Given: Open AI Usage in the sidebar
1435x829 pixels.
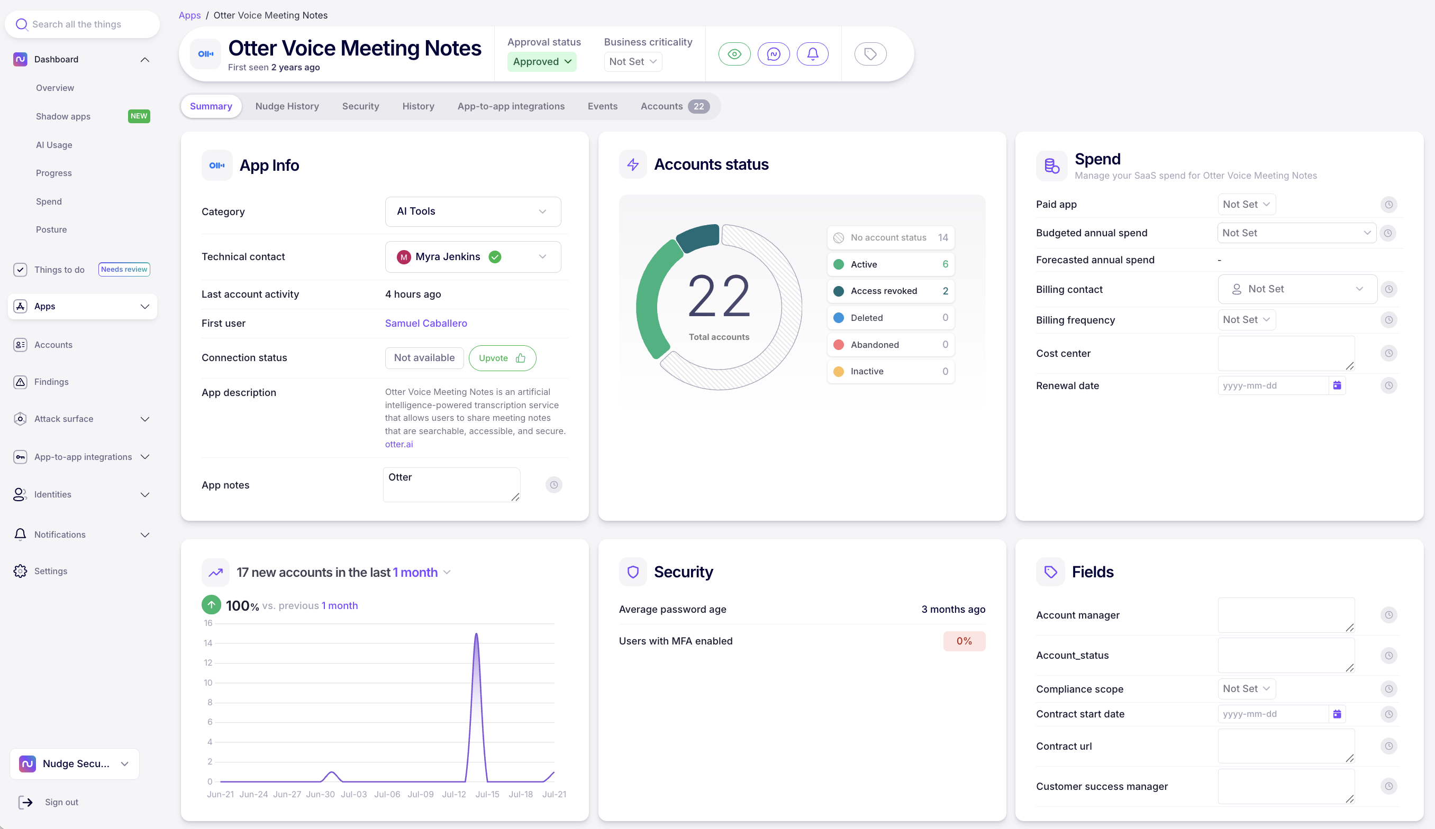Looking at the screenshot, I should [x=54, y=144].
